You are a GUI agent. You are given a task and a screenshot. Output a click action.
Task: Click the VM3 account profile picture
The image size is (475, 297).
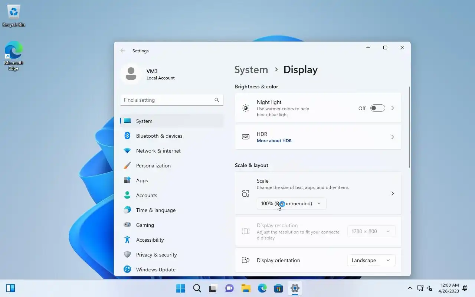131,74
